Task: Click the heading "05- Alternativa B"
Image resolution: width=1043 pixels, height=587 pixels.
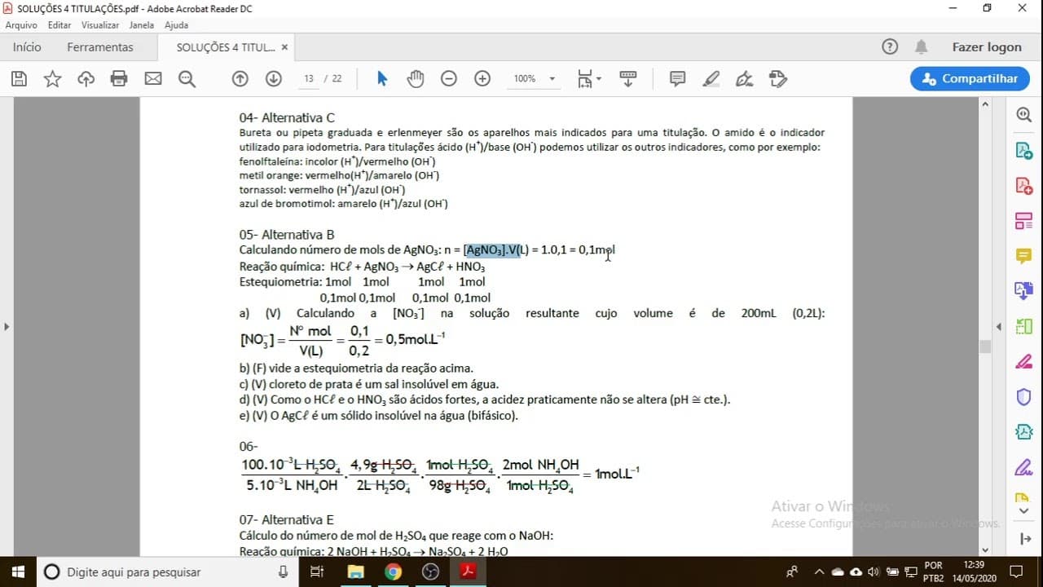Action: pos(287,235)
